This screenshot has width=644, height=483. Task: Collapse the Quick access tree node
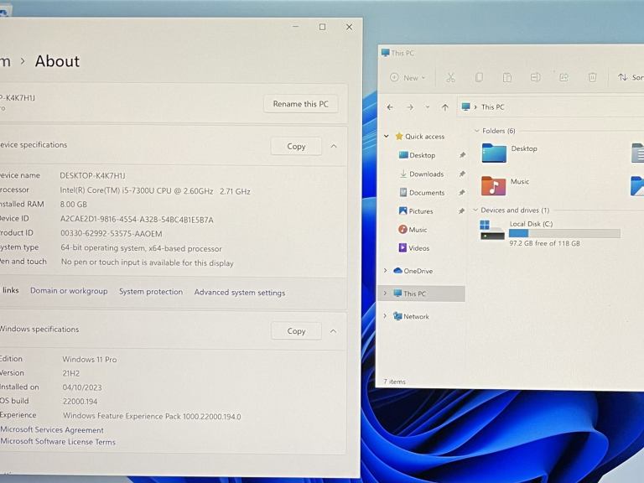click(x=387, y=137)
